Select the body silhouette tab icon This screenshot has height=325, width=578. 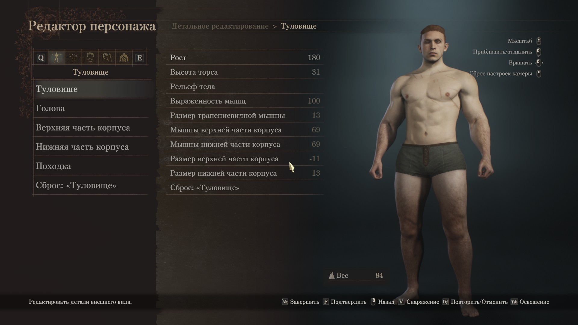click(57, 58)
